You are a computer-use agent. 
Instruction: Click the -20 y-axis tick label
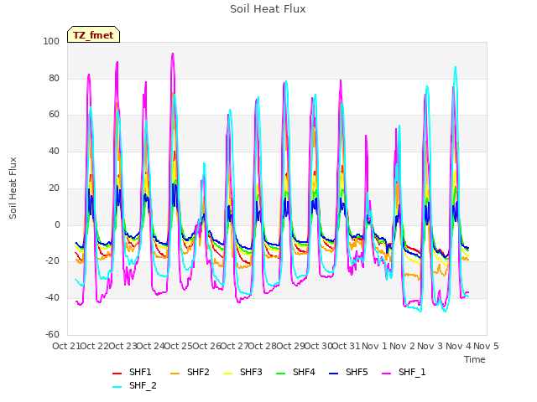[52, 261]
